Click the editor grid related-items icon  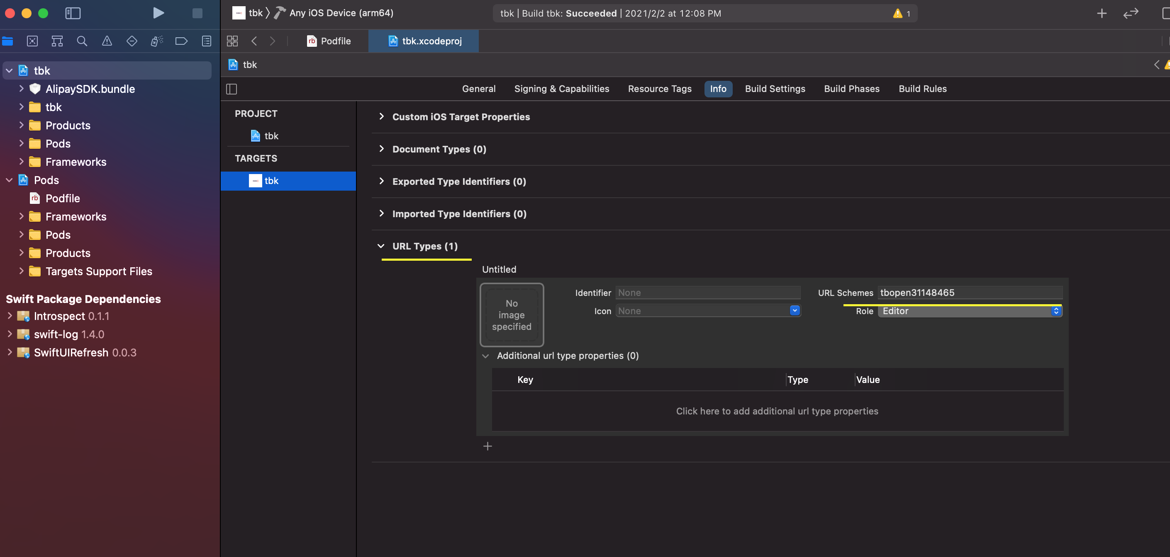click(x=232, y=41)
